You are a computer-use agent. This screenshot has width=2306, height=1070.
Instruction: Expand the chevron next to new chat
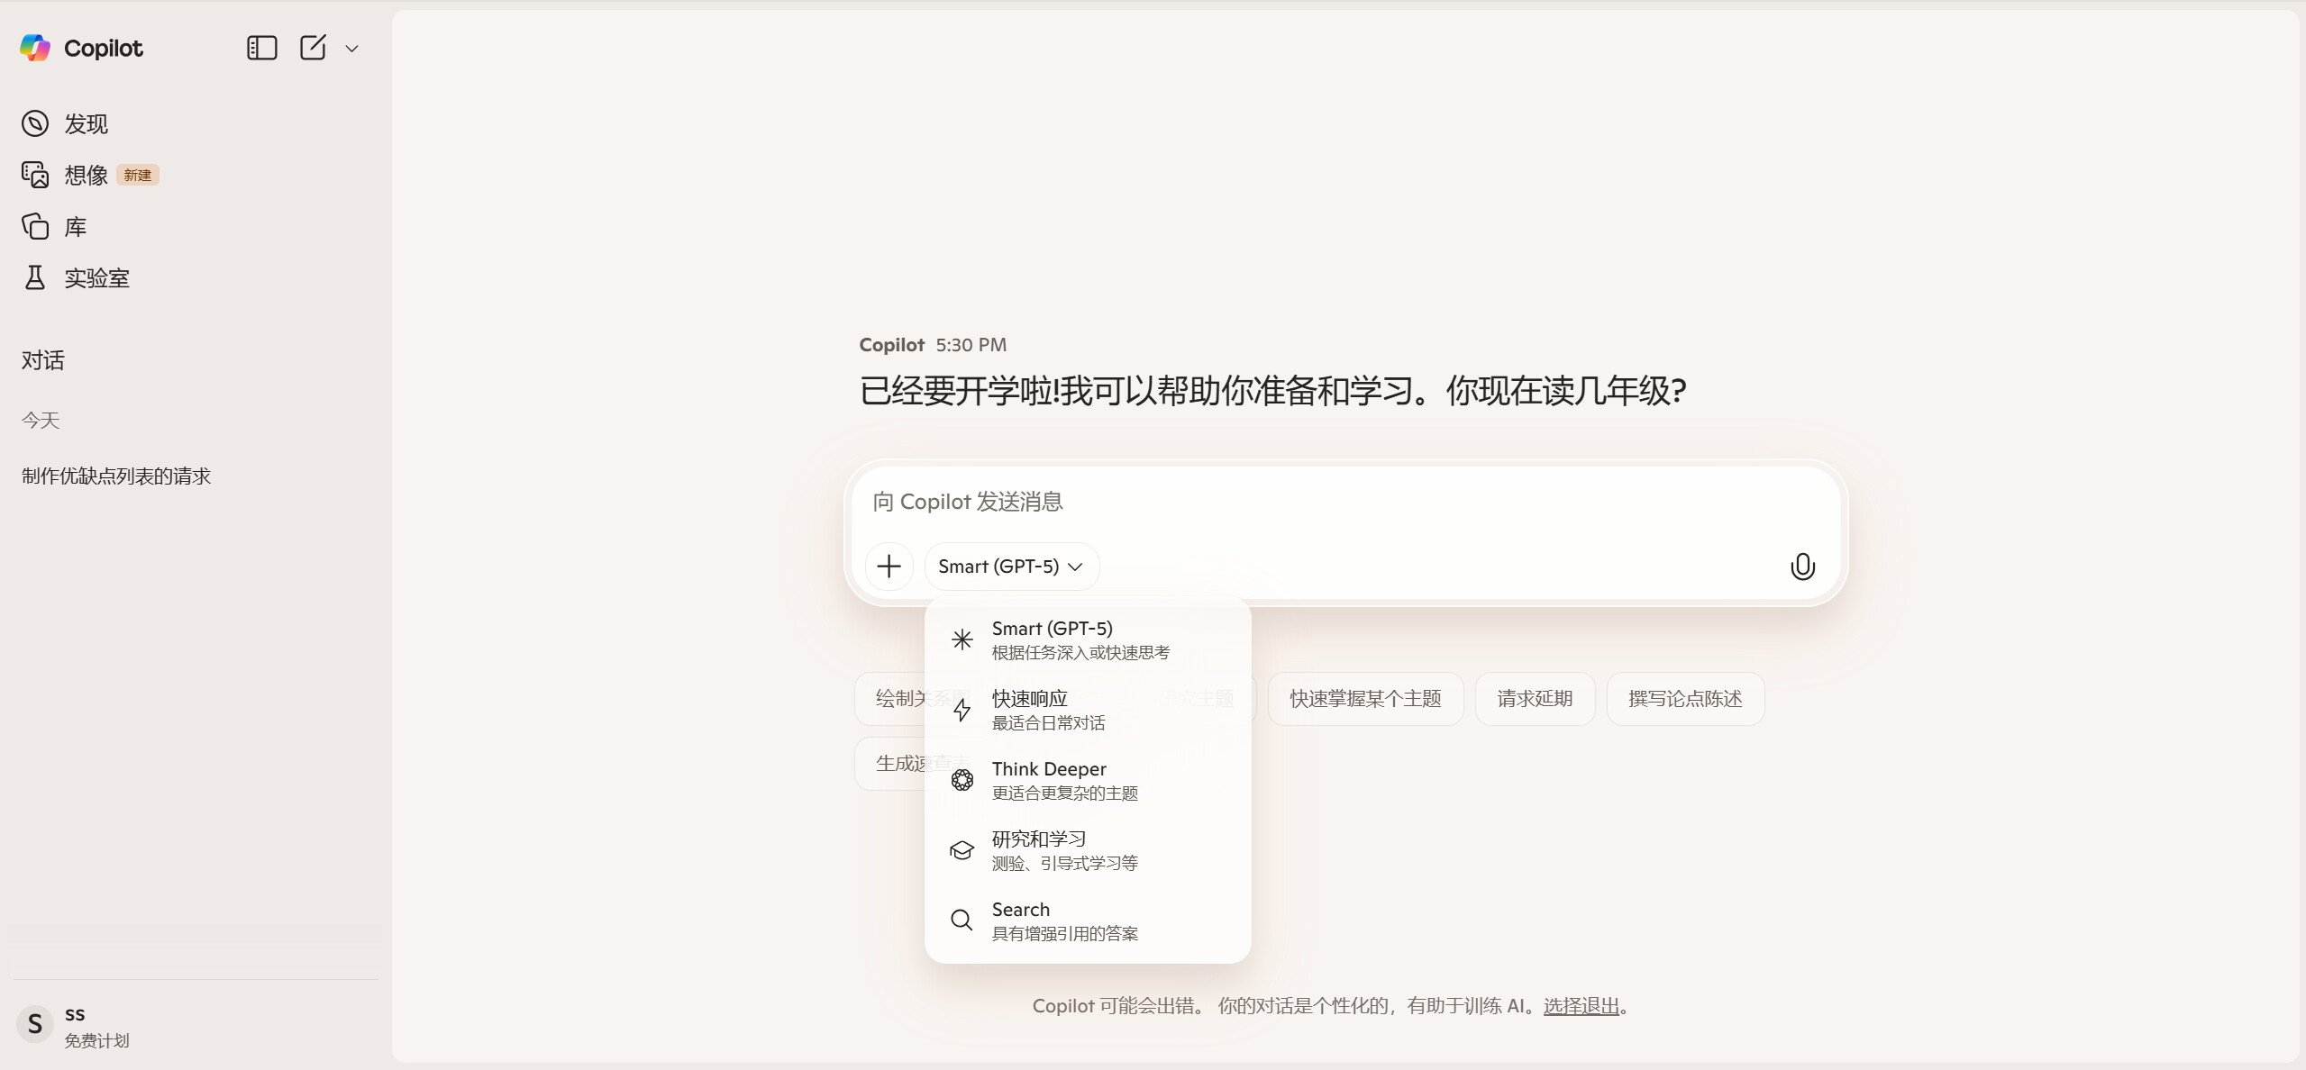point(352,49)
